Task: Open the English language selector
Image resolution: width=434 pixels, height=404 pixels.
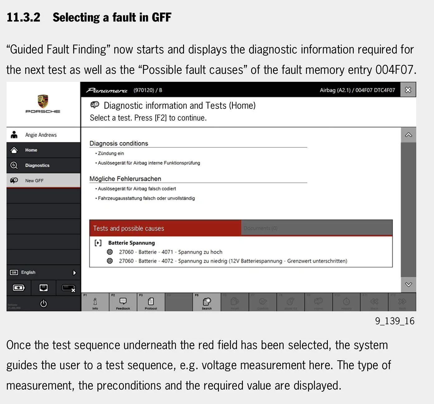Action: click(43, 273)
